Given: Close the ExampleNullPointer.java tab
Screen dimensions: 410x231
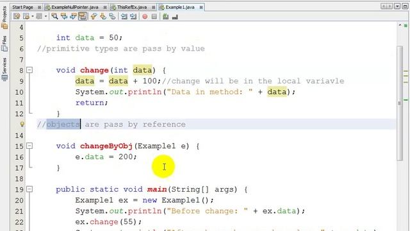Looking at the screenshot, I should tap(105, 7).
